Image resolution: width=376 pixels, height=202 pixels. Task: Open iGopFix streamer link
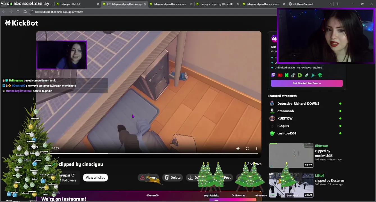pyautogui.click(x=283, y=126)
